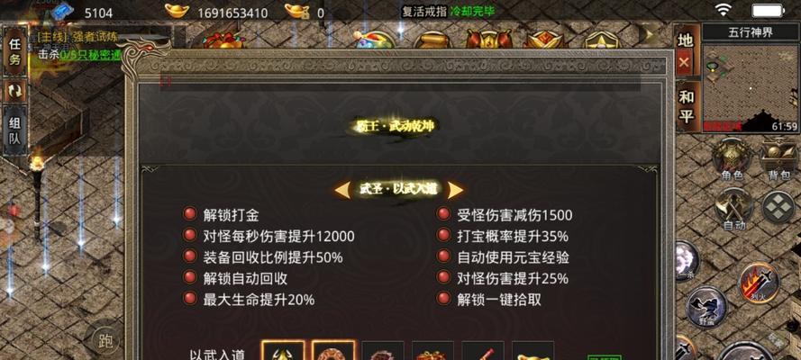This screenshot has height=360, width=801.
Task: Toggle the 和平 attack mode button
Action: point(687,107)
